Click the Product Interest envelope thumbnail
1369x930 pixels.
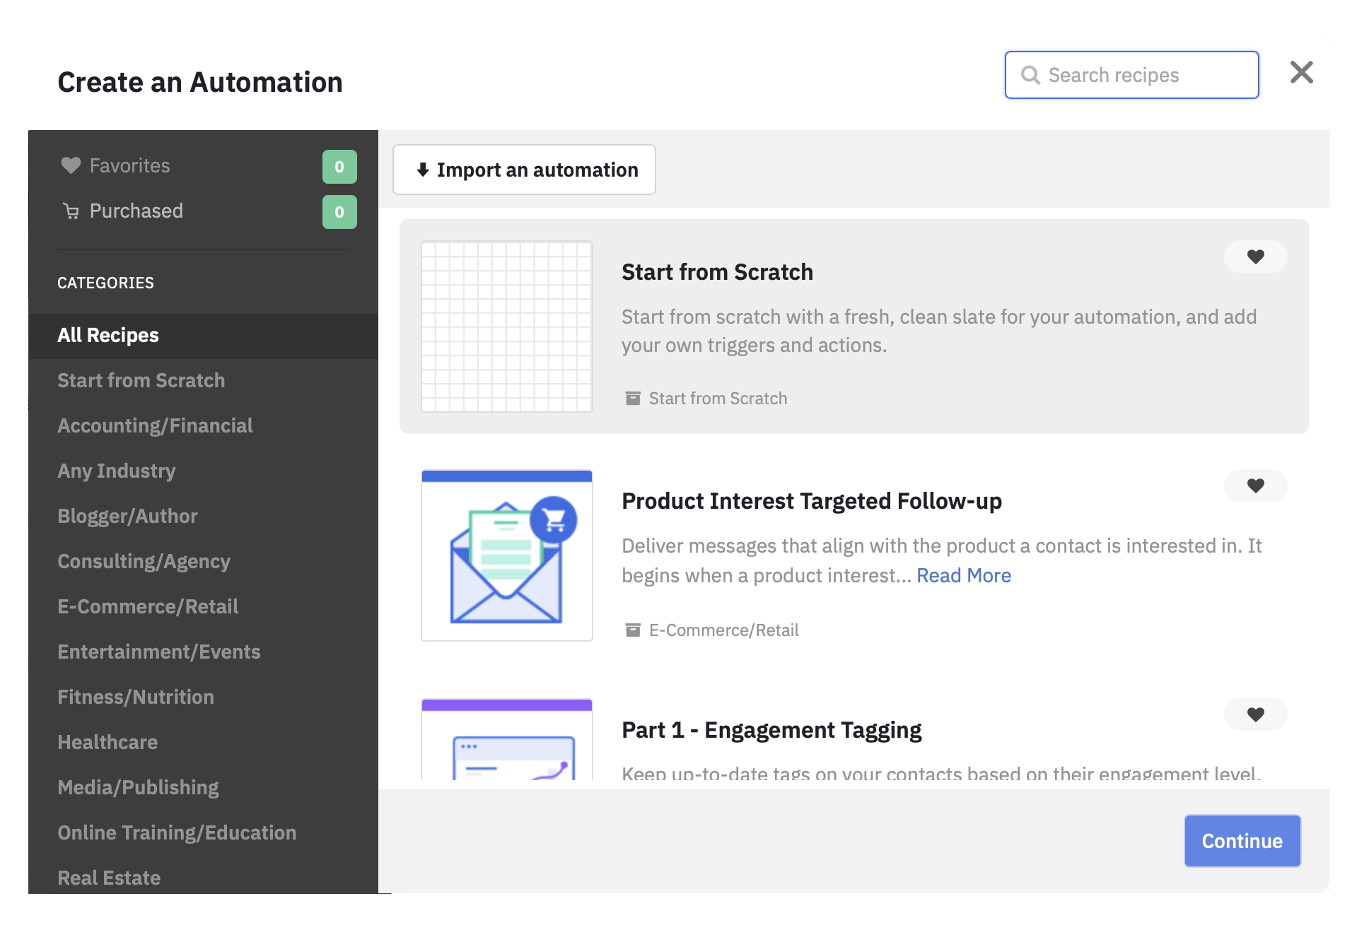pyautogui.click(x=506, y=555)
